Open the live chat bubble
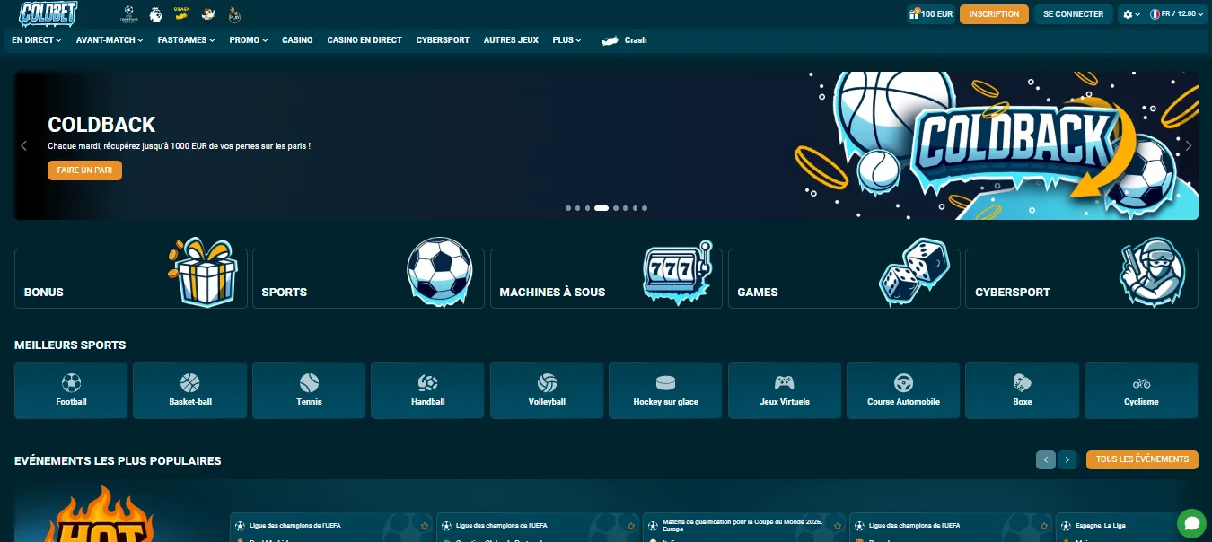The image size is (1212, 542). (x=1191, y=522)
